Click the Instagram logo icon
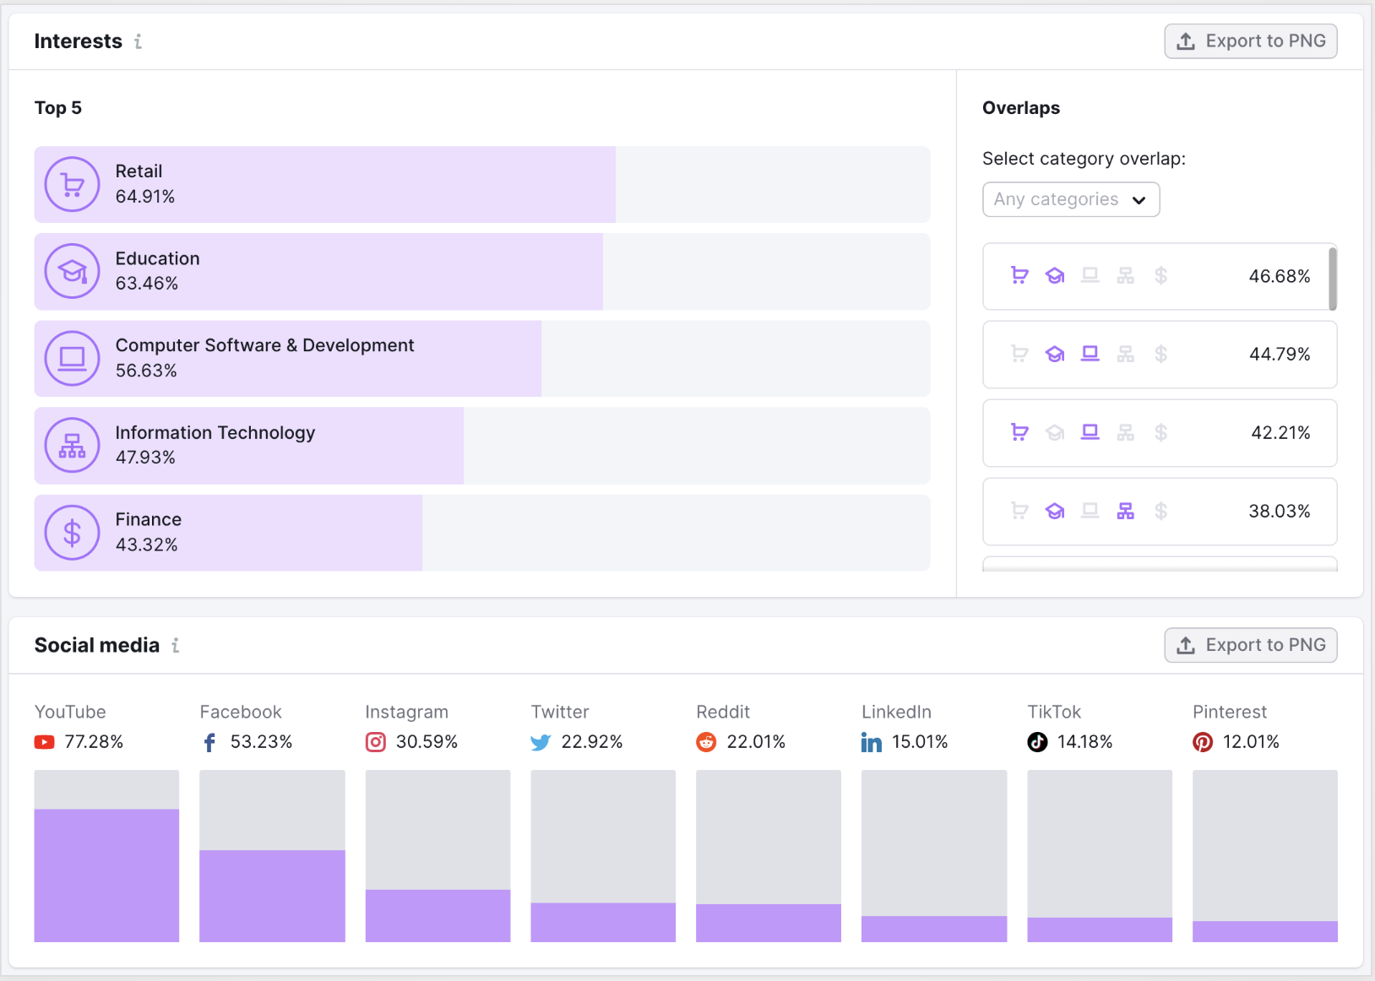 376,742
